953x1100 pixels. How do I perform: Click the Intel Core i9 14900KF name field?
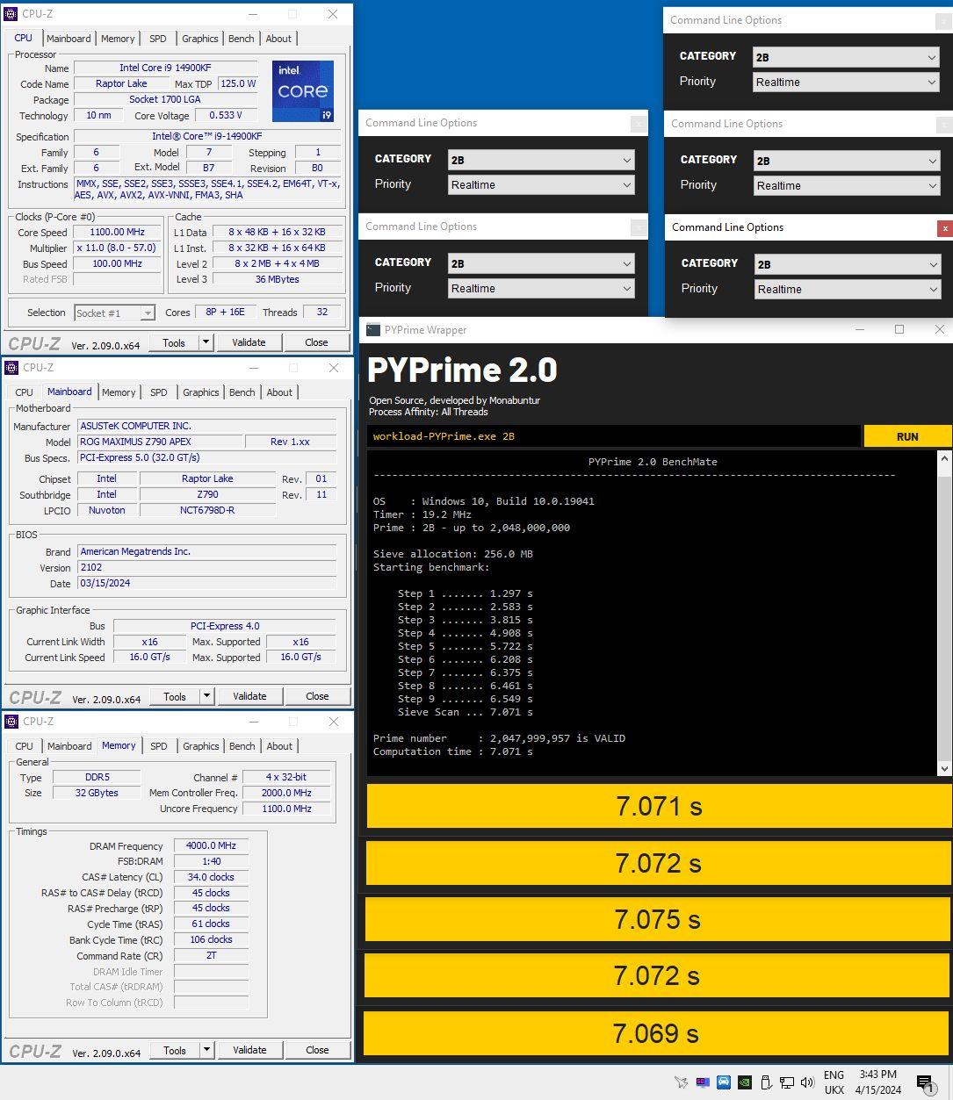165,68
